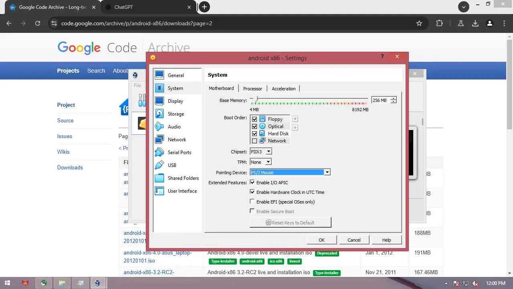Select the System category in sidebar
The height and width of the screenshot is (289, 513).
point(177,88)
